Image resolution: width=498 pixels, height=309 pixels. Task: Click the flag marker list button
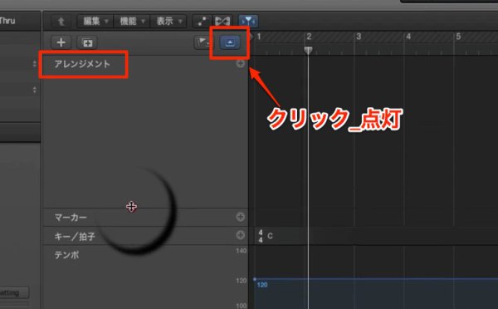tap(202, 42)
